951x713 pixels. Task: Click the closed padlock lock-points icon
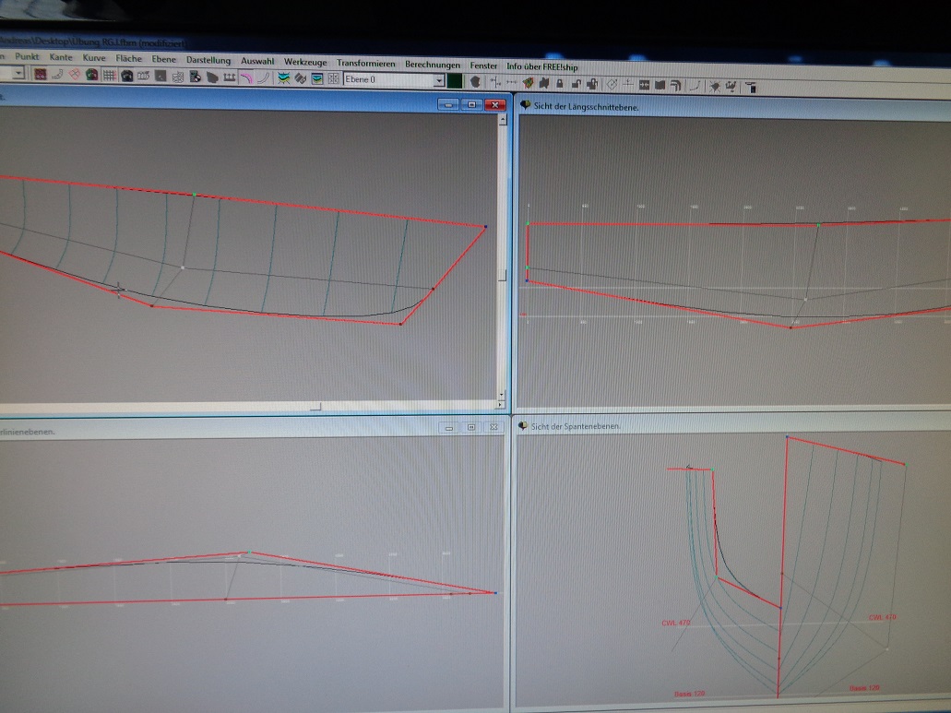click(x=560, y=85)
